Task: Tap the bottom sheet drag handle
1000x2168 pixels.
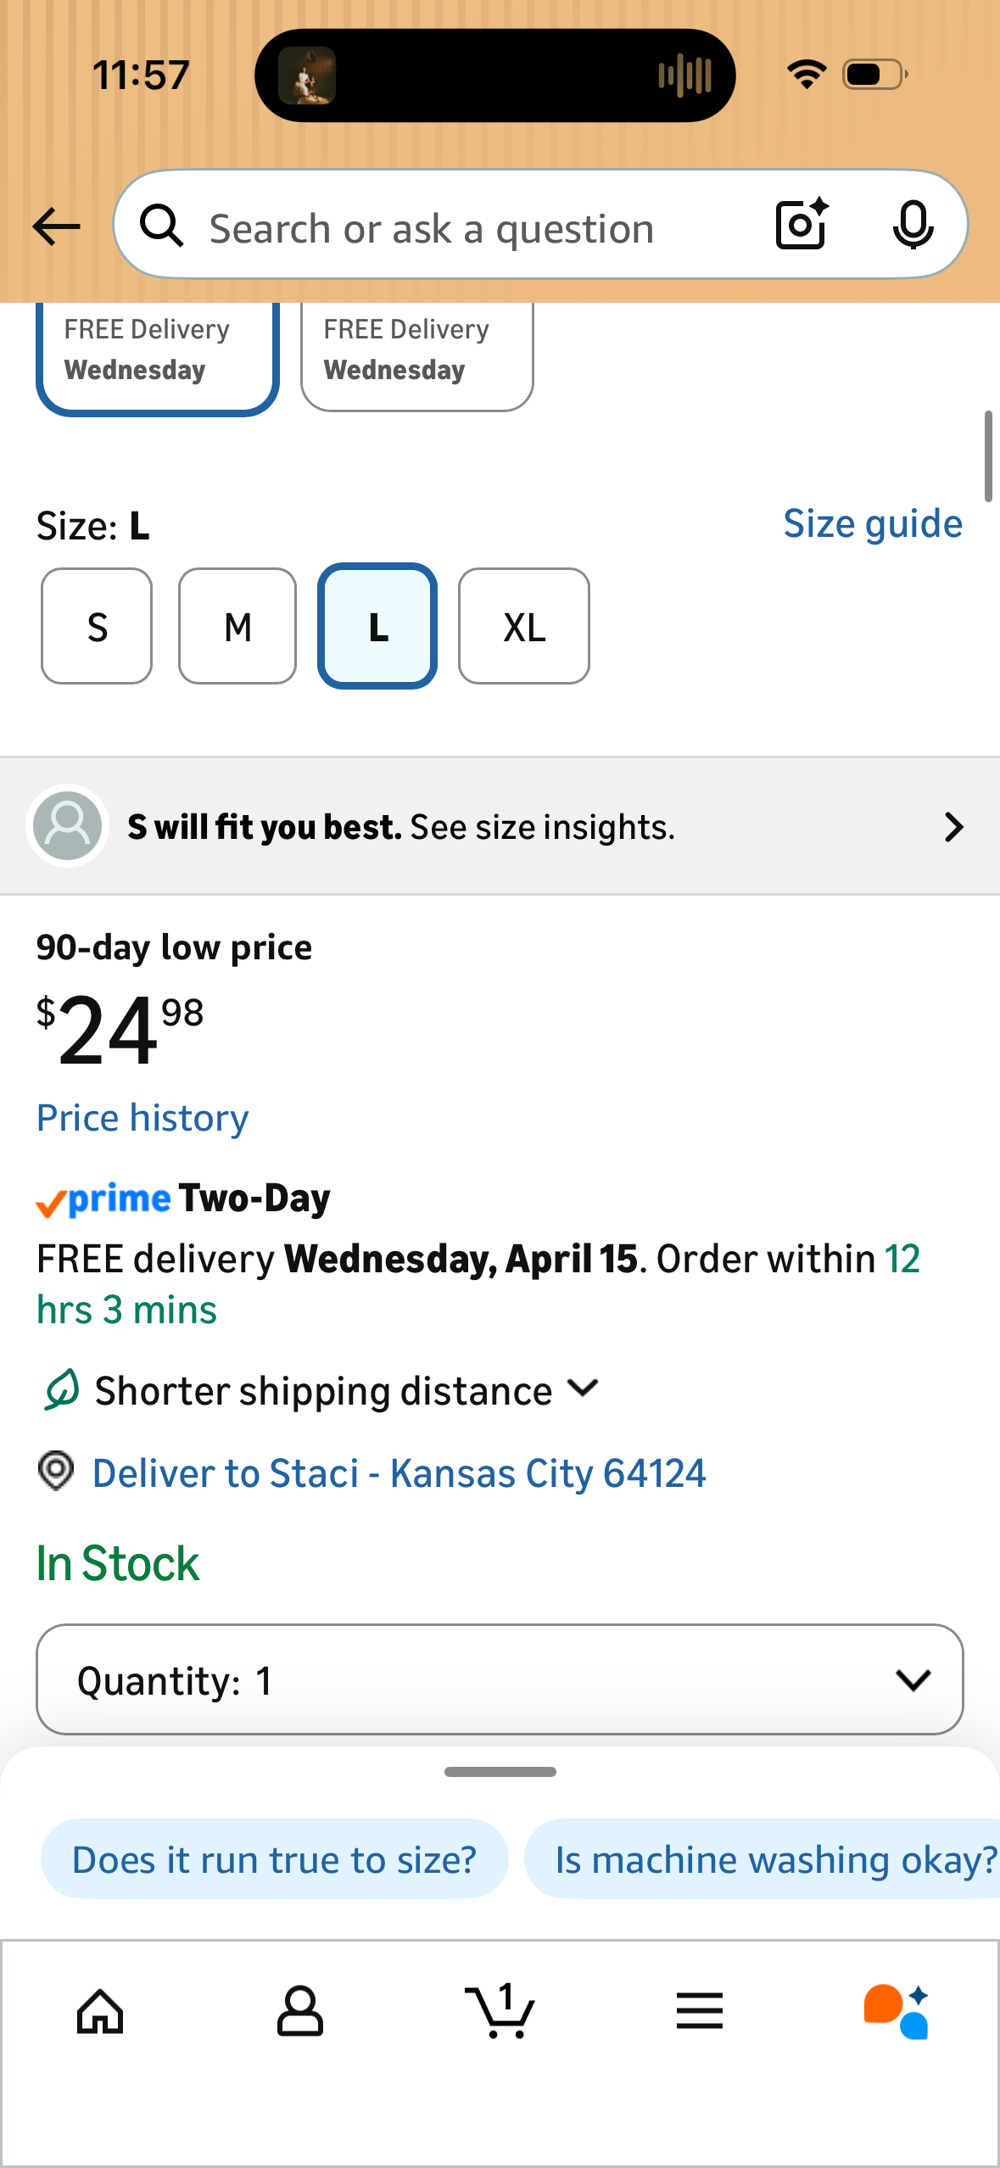Action: [x=500, y=1772]
